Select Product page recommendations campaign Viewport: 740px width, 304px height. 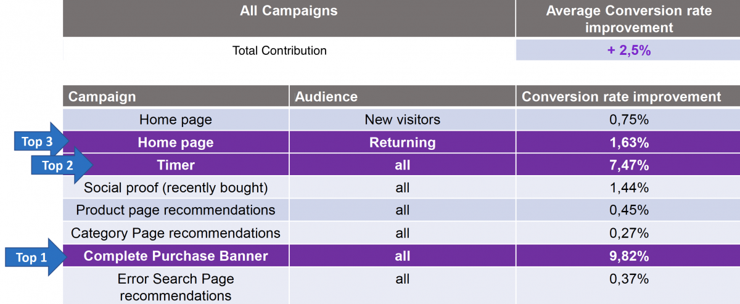[176, 210]
